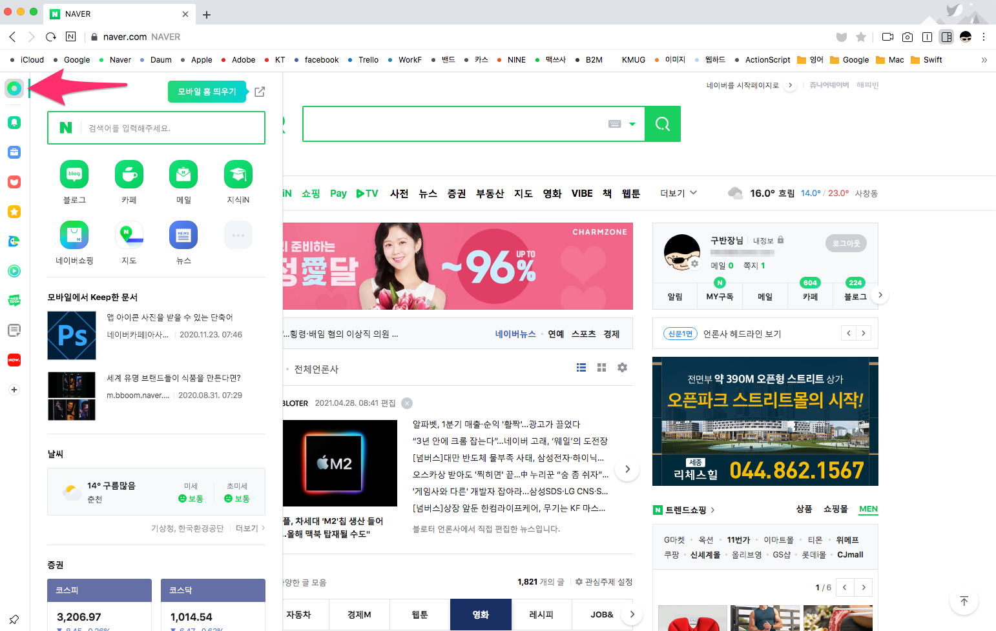Expand the search box autocomplete dropdown arrow
Screen dimensions: 996x631
(632, 124)
